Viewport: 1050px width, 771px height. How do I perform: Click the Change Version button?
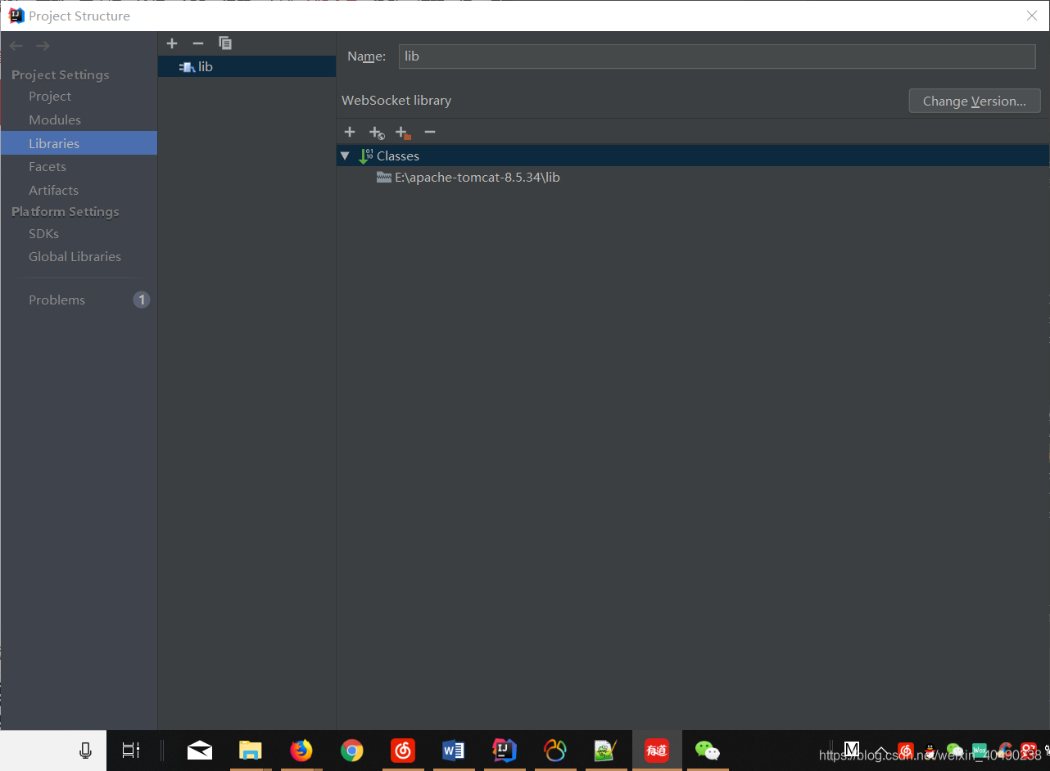(975, 100)
